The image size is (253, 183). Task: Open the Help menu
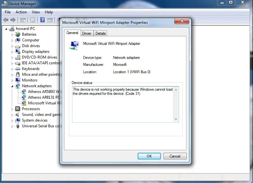(49, 12)
